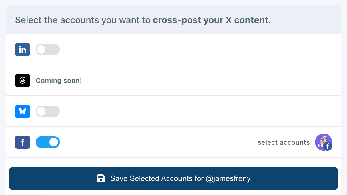Image resolution: width=347 pixels, height=195 pixels.
Task: Click the save disk icon in the save button
Action: (101, 178)
